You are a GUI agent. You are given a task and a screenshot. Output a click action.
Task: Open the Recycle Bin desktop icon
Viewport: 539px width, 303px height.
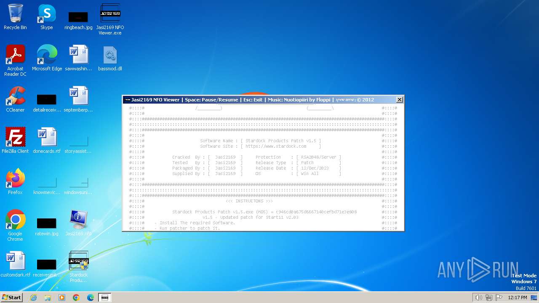click(15, 17)
